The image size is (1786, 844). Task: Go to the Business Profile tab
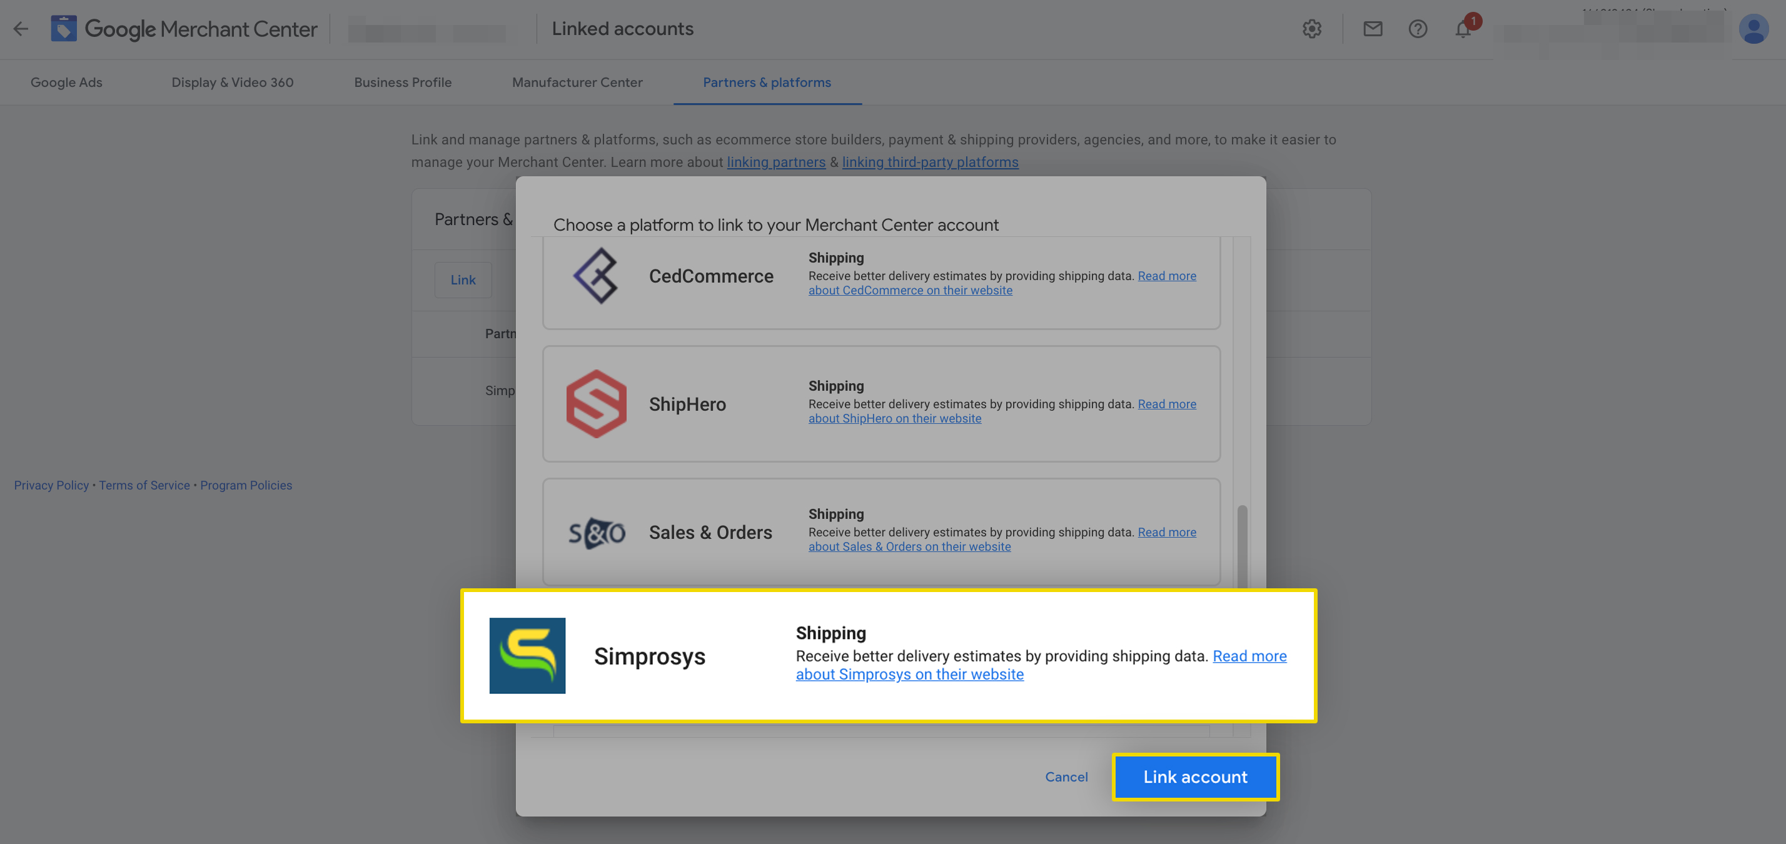pos(403,83)
